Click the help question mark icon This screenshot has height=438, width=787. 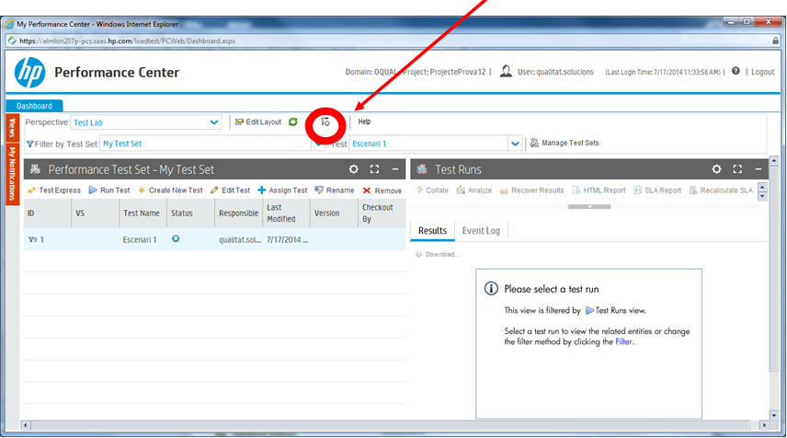(736, 72)
